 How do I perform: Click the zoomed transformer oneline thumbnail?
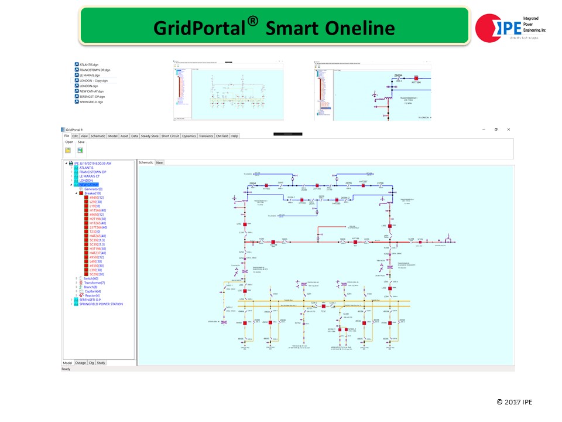point(372,90)
